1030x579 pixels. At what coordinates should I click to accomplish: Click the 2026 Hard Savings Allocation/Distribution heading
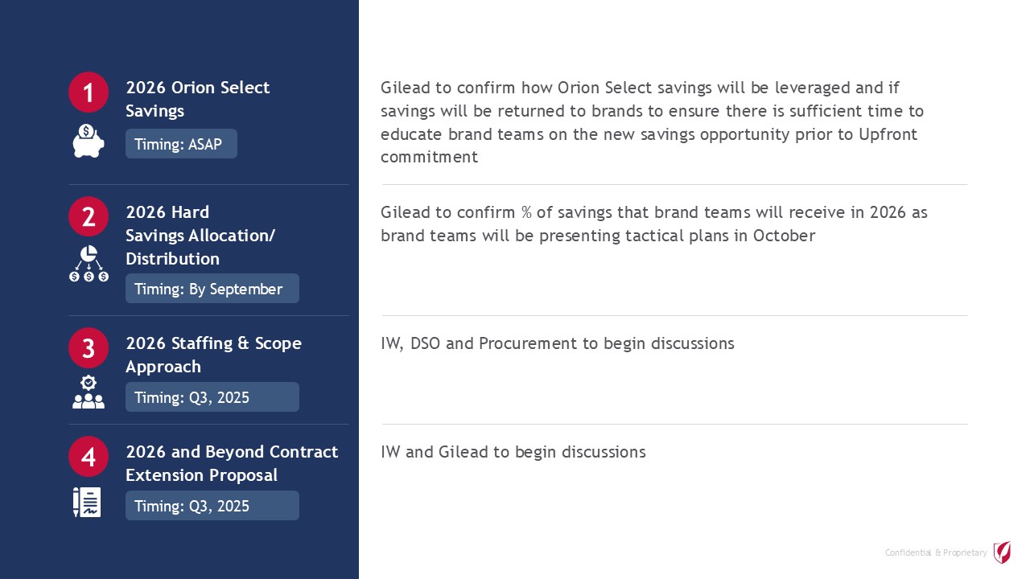click(x=200, y=236)
